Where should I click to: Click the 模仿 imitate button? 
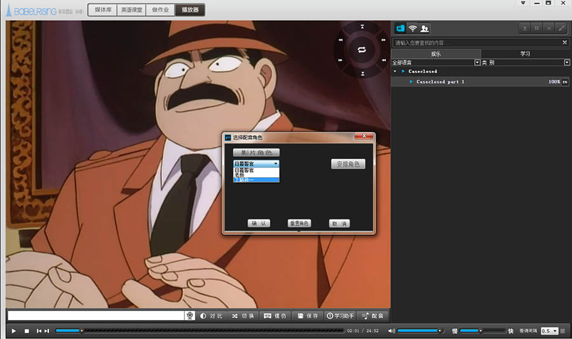(275, 316)
